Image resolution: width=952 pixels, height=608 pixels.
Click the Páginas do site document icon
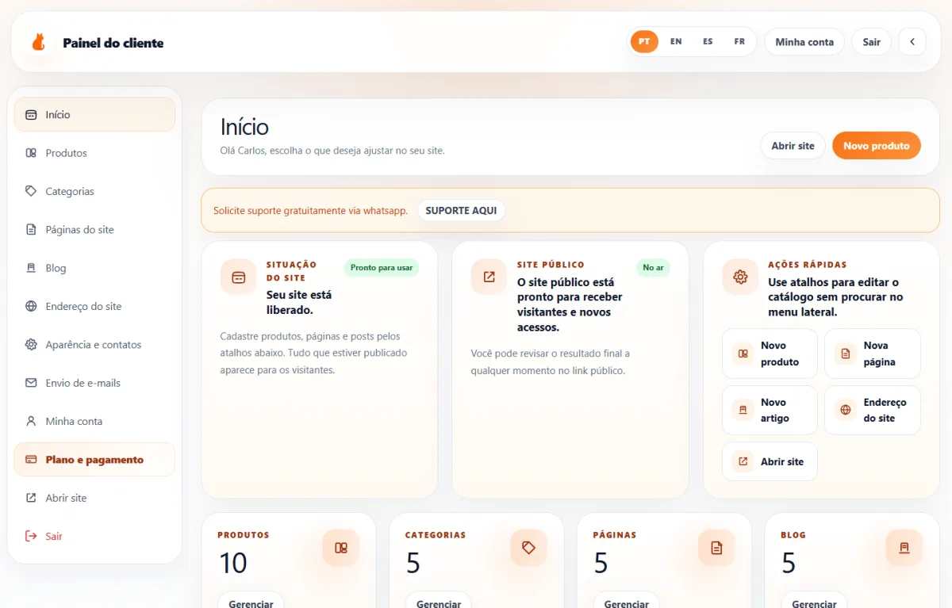[31, 230]
